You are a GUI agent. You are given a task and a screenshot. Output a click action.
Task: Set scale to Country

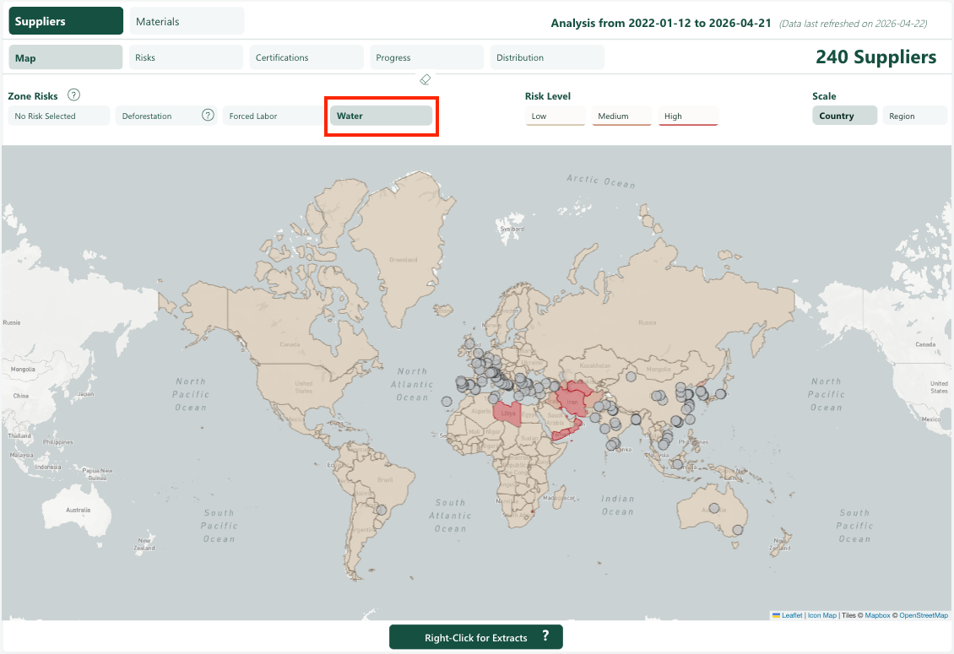pyautogui.click(x=844, y=116)
